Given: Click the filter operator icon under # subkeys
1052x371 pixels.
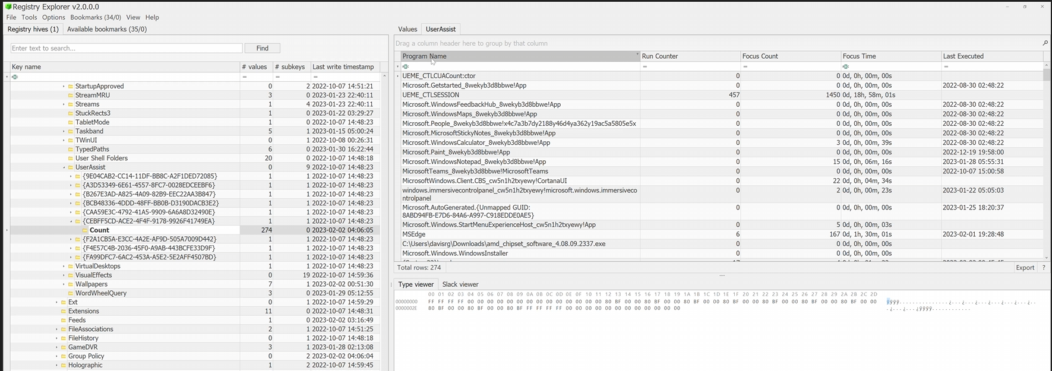Looking at the screenshot, I should [x=277, y=77].
